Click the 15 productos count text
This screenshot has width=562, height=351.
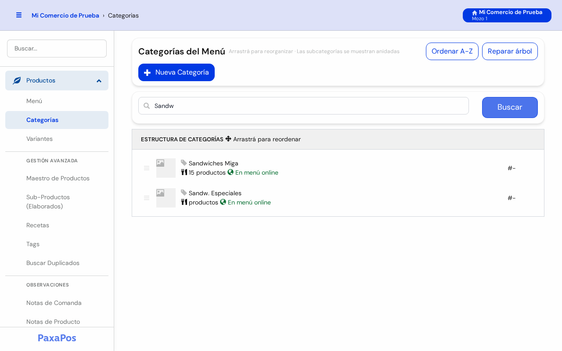[x=207, y=172]
